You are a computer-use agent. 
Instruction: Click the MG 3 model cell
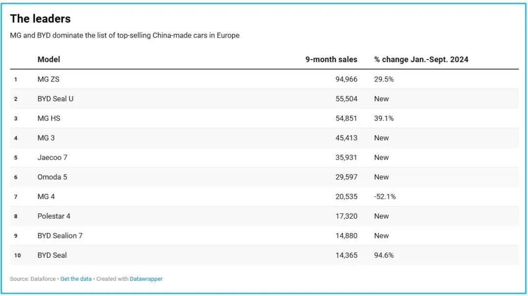pos(46,138)
